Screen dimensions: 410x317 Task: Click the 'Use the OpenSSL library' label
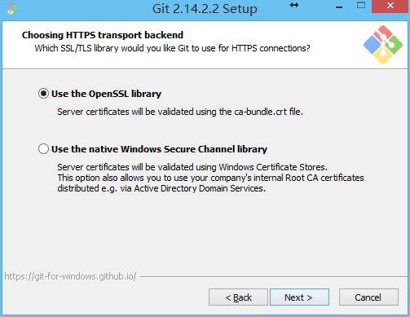pyautogui.click(x=106, y=94)
